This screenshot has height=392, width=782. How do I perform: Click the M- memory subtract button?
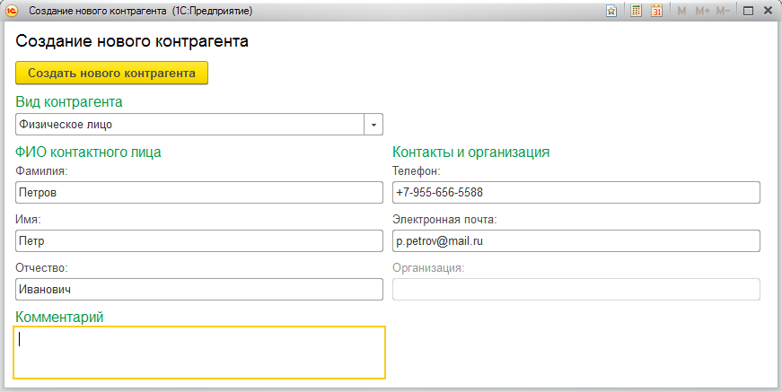[x=723, y=11]
